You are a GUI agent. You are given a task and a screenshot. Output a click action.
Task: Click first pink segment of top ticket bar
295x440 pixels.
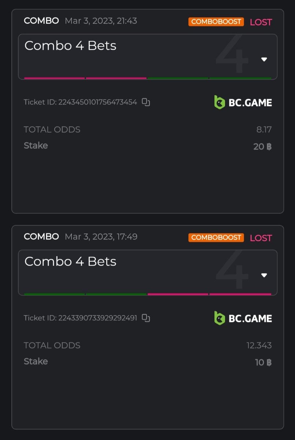tap(54, 78)
